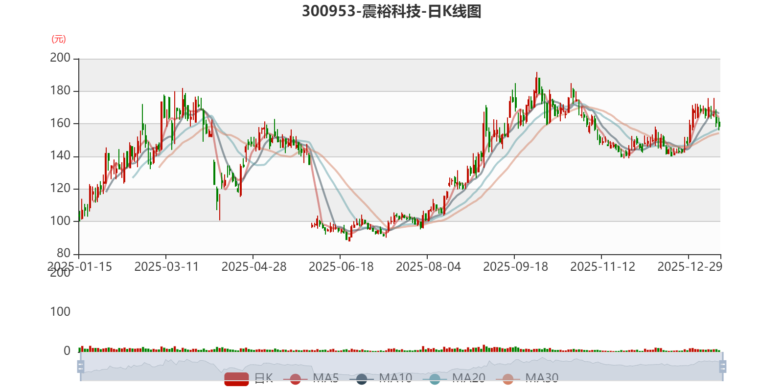Click the 2025-03-11 date axis label

(x=166, y=267)
